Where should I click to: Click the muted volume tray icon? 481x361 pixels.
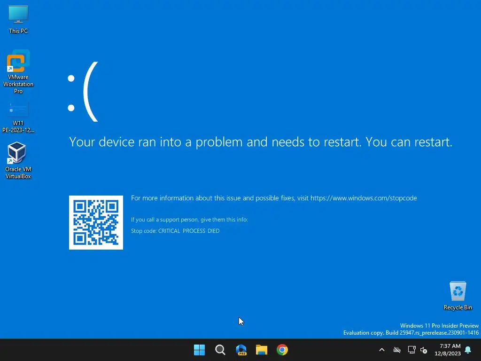[x=424, y=350]
